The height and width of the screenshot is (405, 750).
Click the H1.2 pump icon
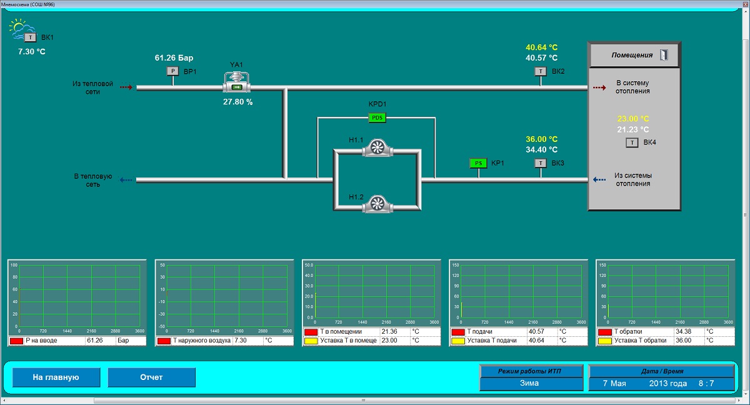pos(376,203)
